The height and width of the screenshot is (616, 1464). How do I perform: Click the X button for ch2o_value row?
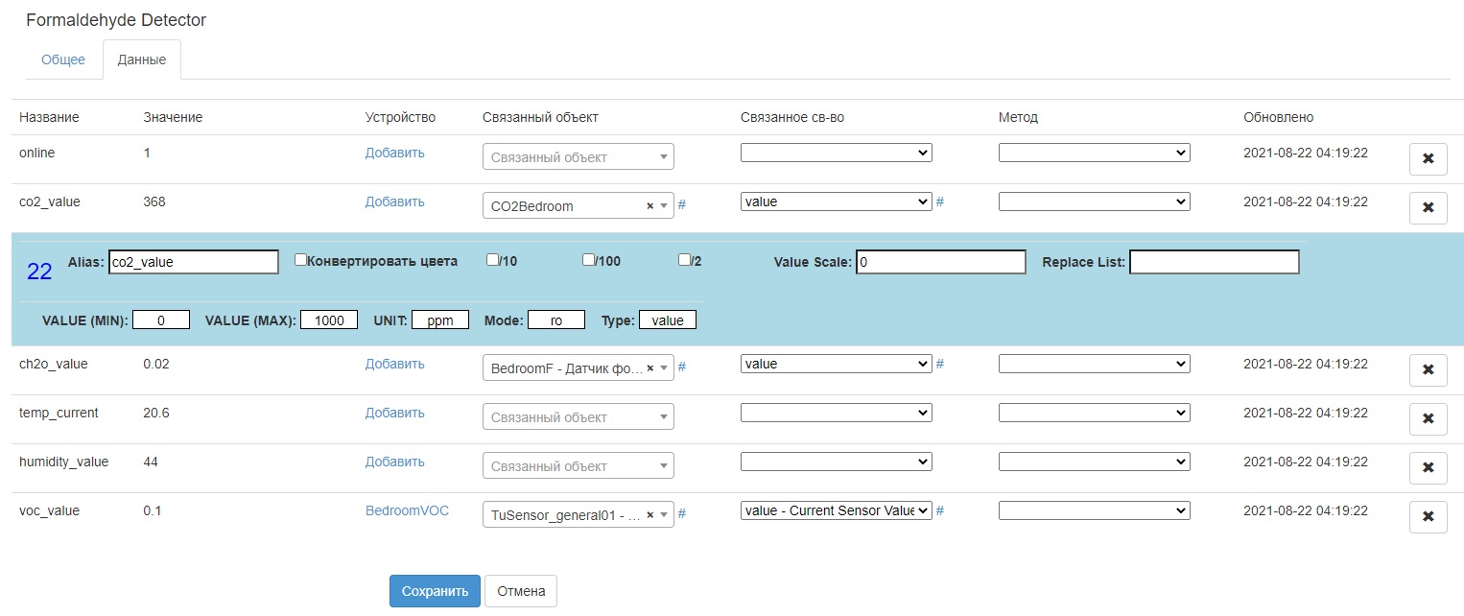[1428, 370]
